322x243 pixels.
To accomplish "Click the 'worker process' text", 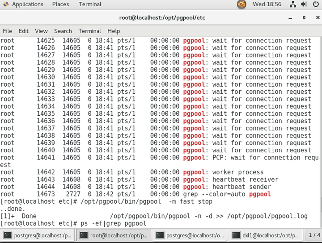I will [x=238, y=172].
